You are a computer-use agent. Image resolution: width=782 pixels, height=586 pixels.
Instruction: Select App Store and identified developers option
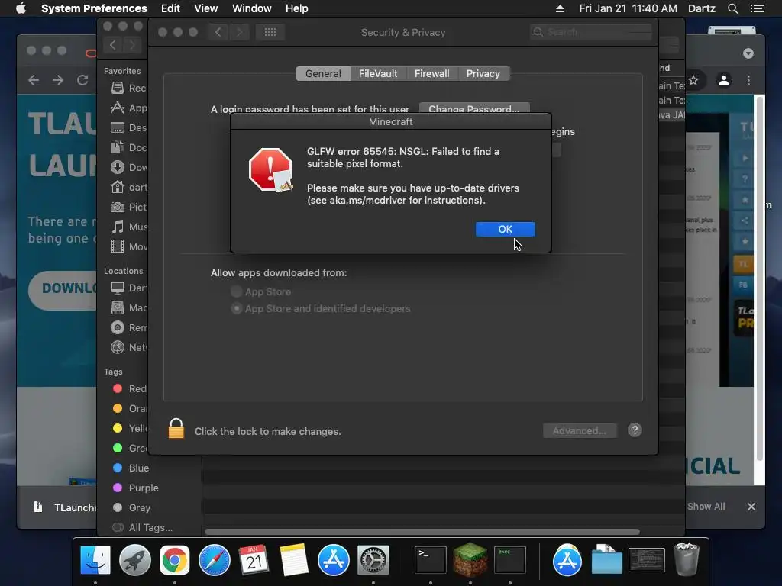[237, 308]
